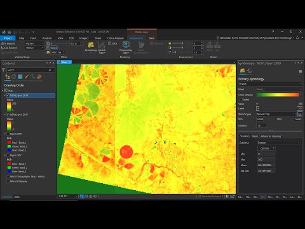The width and height of the screenshot is (305, 229).
Task: Open the notifications bell icon
Action: [x=297, y=38]
